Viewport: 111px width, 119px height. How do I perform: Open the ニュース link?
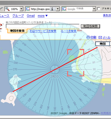(x=5, y=16)
